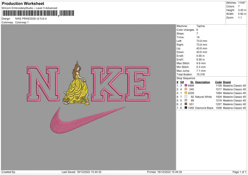
Task: Click the Stitches value 11547
Action: [242, 3]
